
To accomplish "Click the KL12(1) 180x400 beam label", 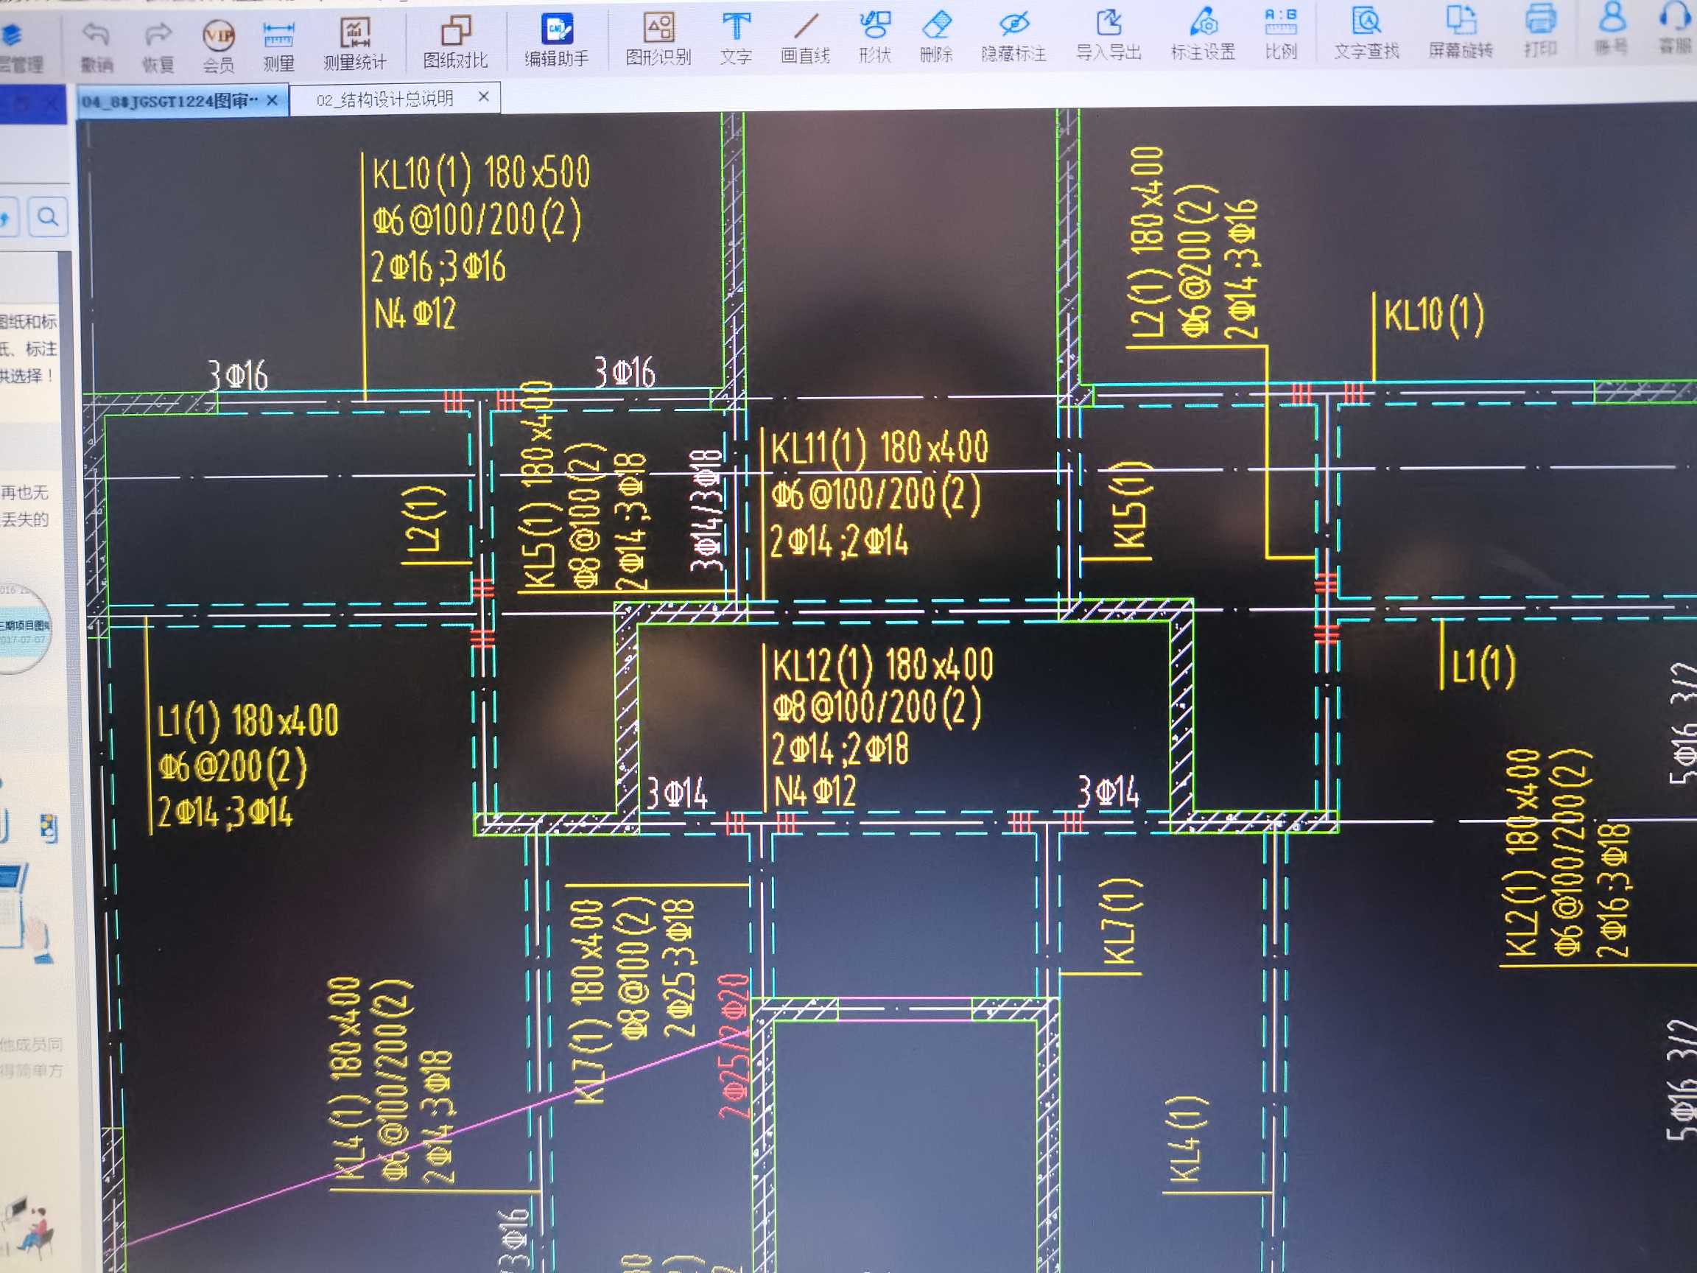I will click(x=882, y=664).
